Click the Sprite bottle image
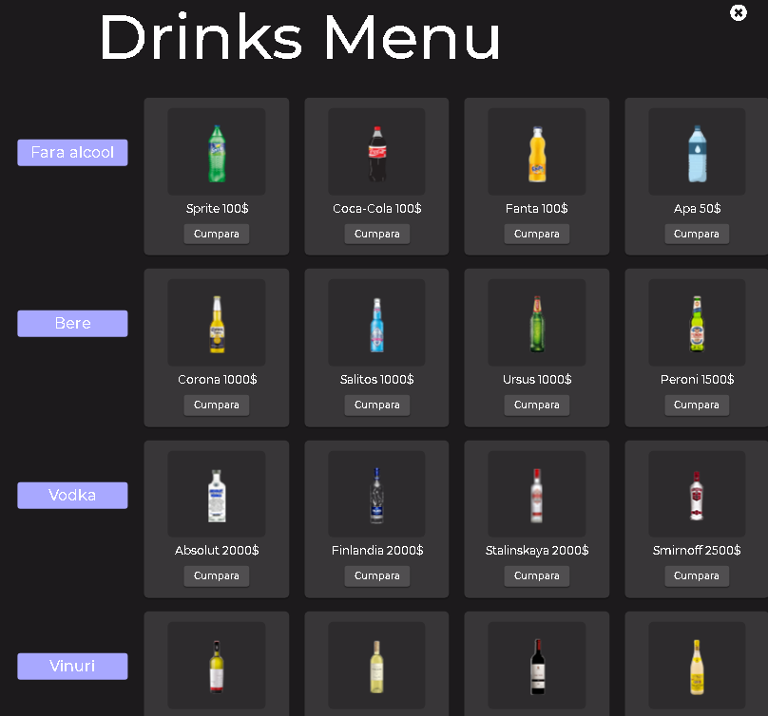768x716 pixels. pyautogui.click(x=217, y=153)
